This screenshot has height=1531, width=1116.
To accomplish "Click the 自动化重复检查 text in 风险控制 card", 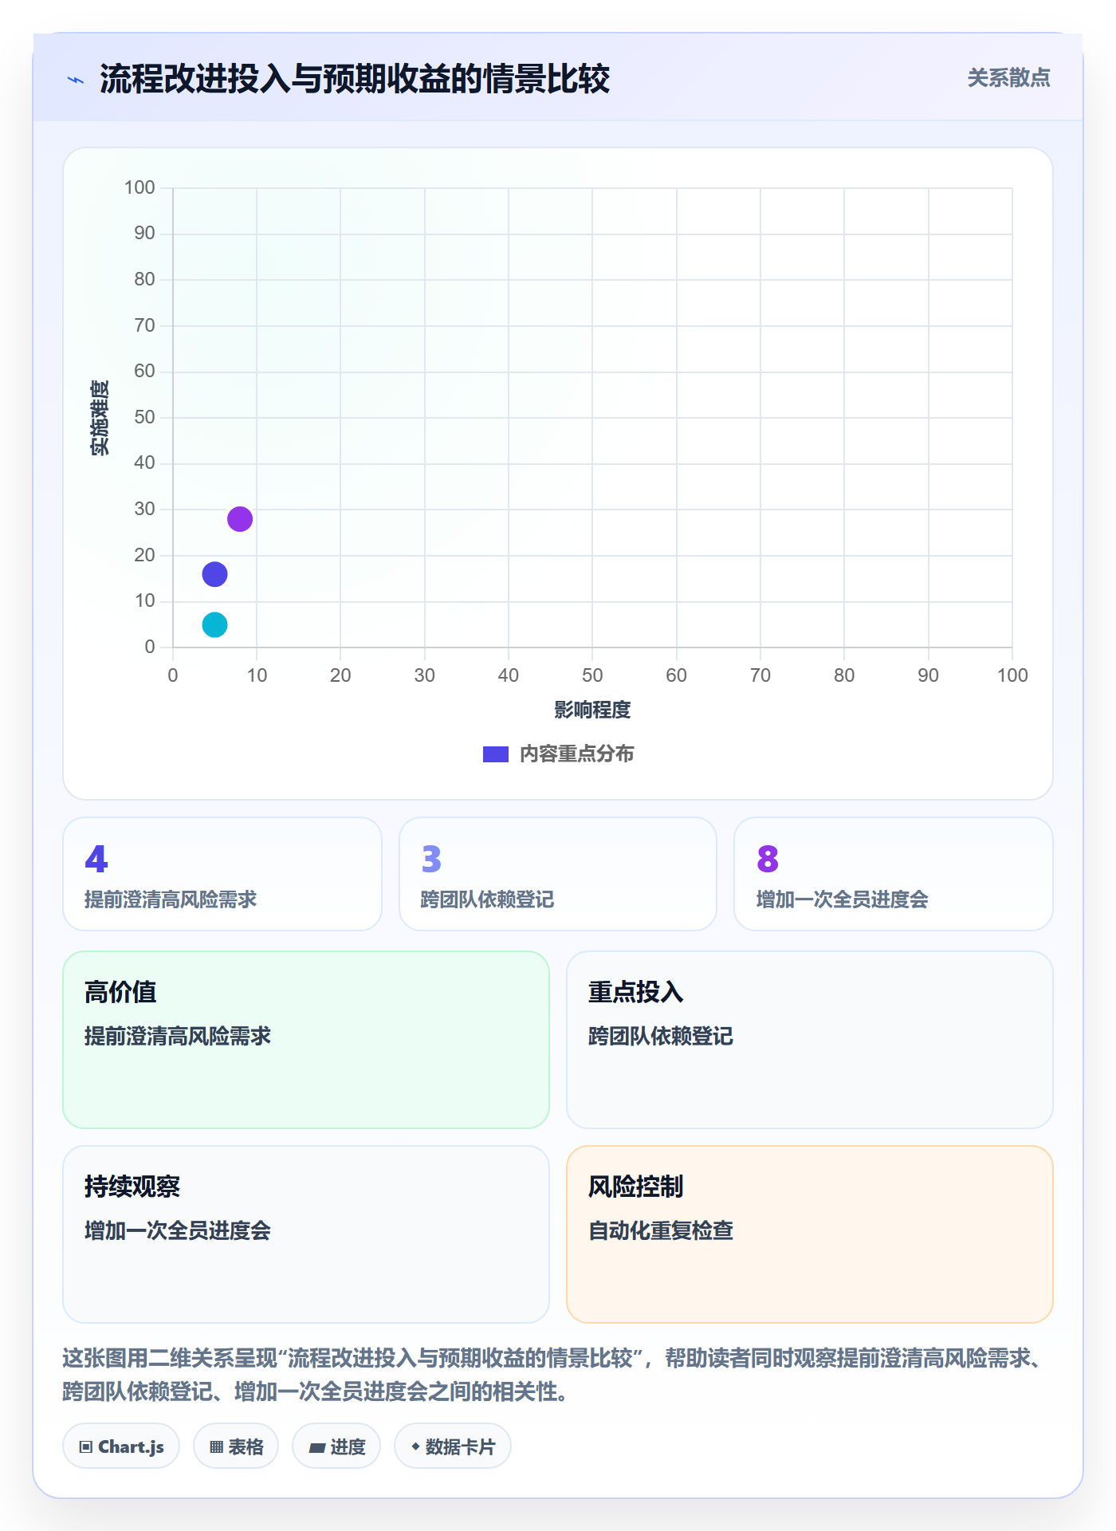I will tap(661, 1230).
